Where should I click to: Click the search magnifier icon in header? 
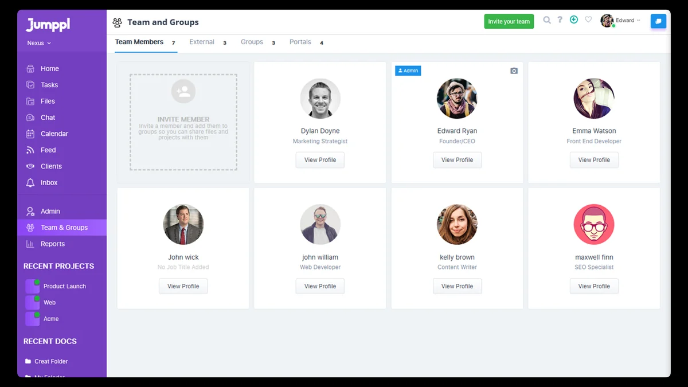point(547,20)
